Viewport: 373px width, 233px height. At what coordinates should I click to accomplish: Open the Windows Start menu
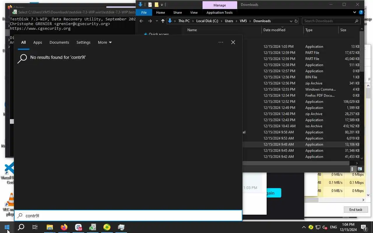(x=7, y=227)
